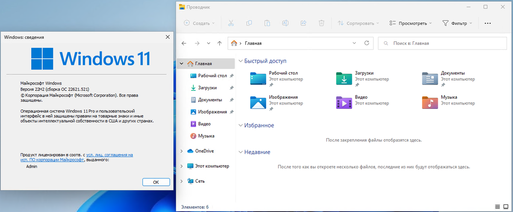Go up one level with up arrow
The height and width of the screenshot is (212, 513).
(219, 43)
